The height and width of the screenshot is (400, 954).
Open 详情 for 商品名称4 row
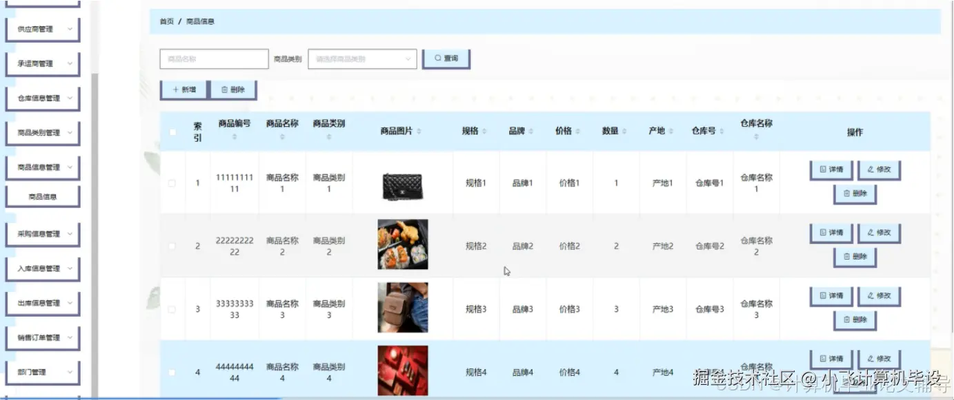pyautogui.click(x=831, y=359)
